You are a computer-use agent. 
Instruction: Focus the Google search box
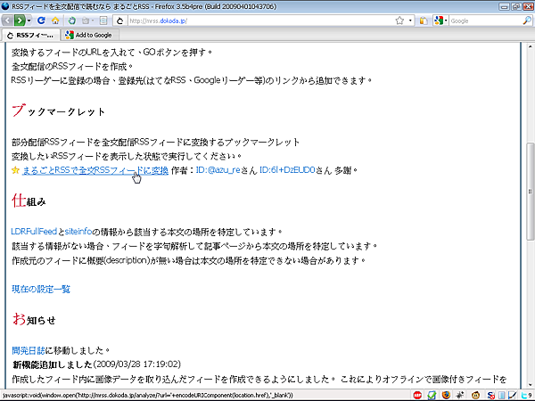pos(485,20)
